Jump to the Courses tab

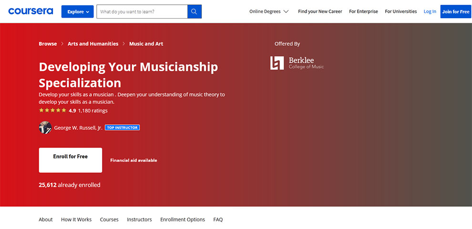pyautogui.click(x=109, y=219)
